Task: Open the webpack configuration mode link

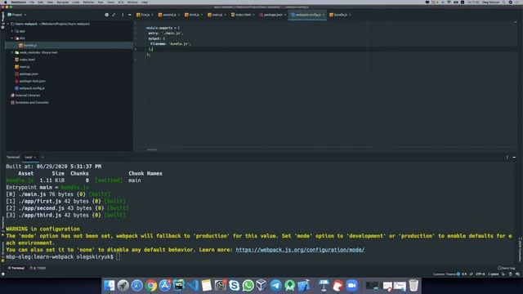Action: pyautogui.click(x=300, y=250)
